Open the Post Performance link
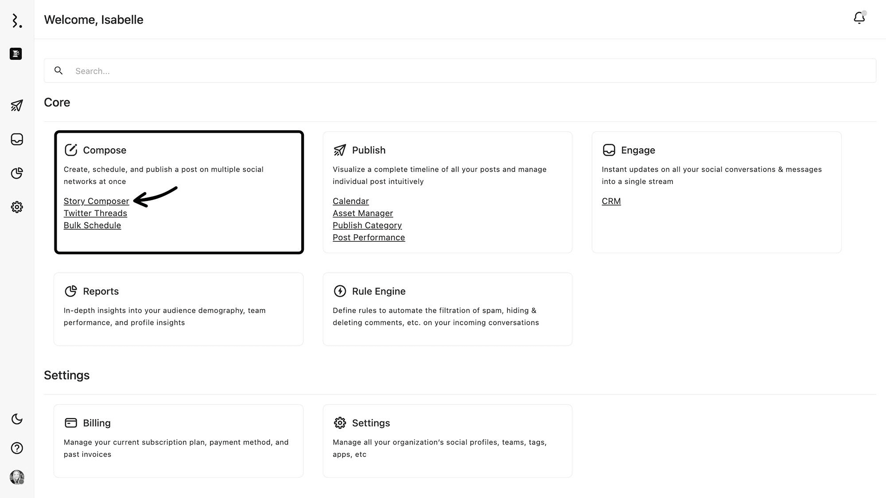 point(369,238)
